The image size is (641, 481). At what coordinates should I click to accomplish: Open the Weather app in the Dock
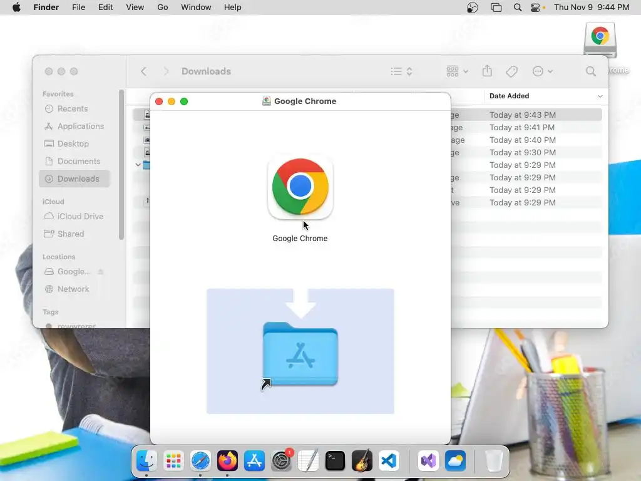456,461
